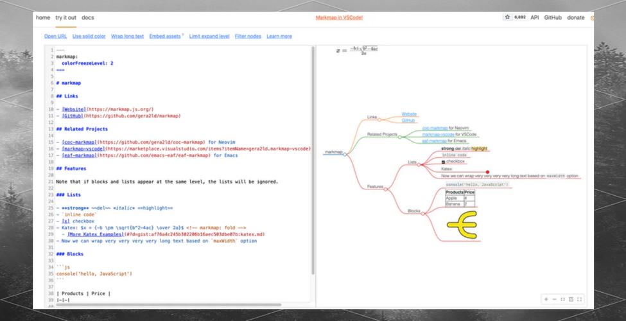
Task: Click the zoom in plus icon
Action: point(546,299)
